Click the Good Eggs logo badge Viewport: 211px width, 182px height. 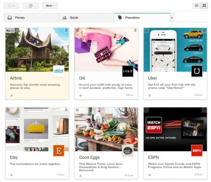coord(128,151)
